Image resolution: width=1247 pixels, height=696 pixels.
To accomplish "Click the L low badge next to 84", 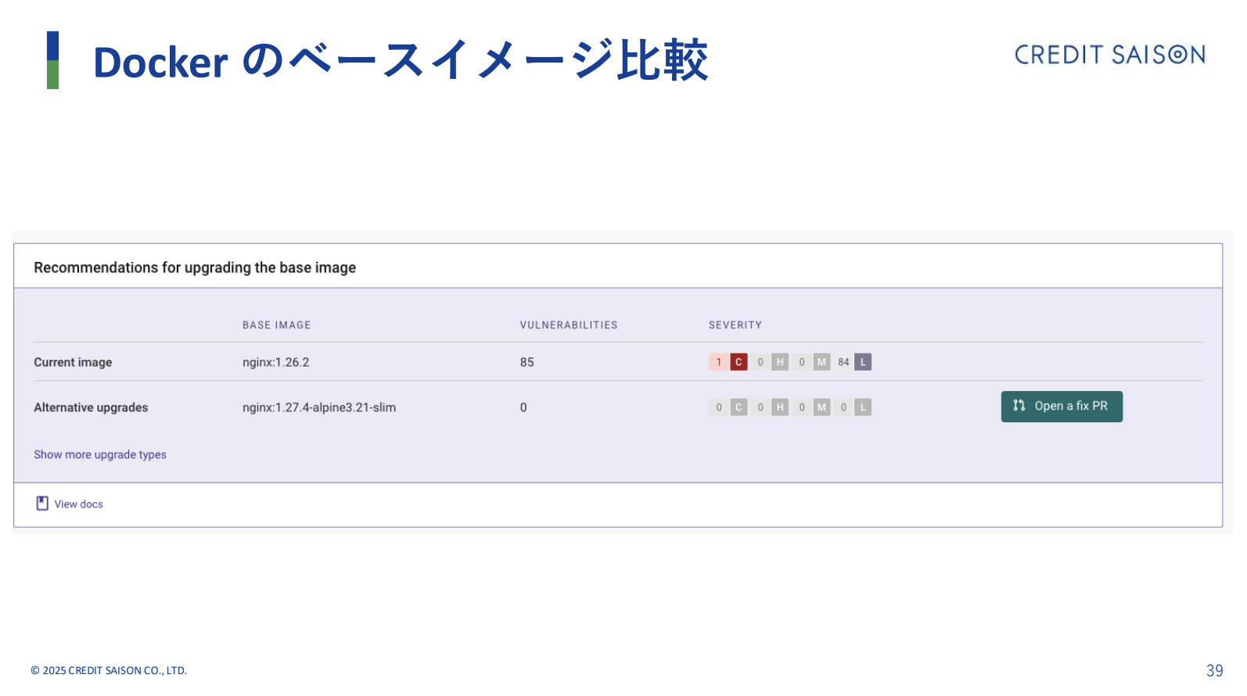I will (863, 362).
